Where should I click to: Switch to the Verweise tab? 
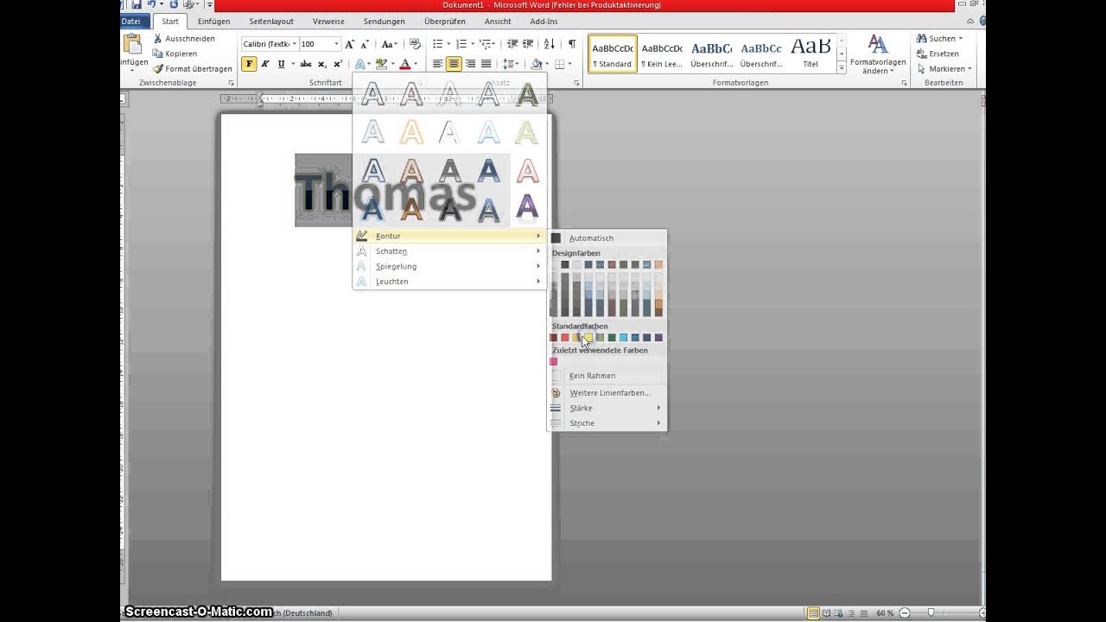click(x=328, y=21)
